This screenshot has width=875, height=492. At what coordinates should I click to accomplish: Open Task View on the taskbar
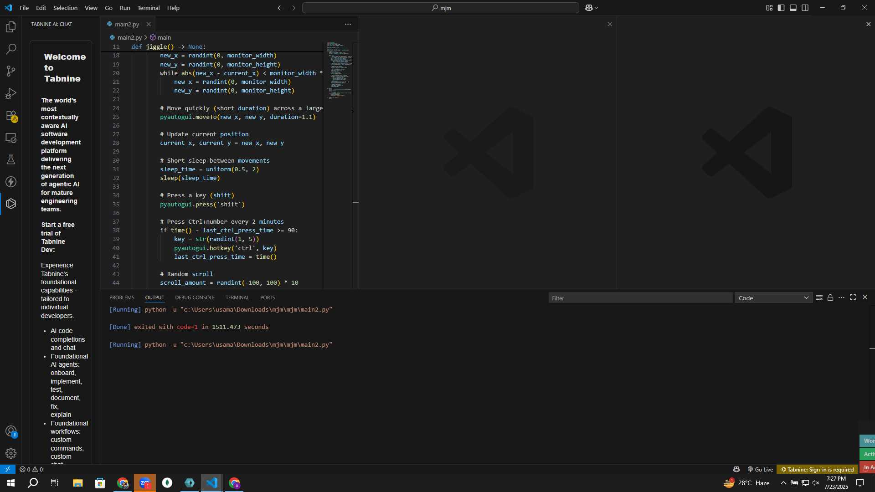tap(55, 483)
